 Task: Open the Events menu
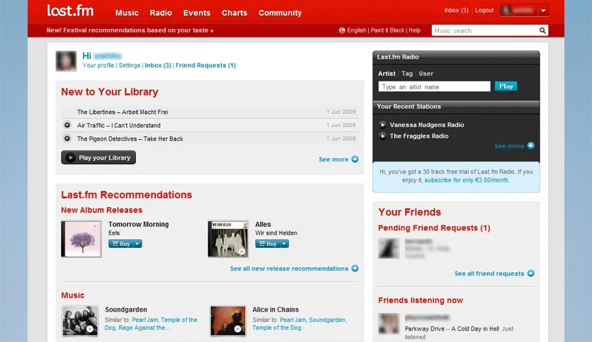click(x=197, y=13)
